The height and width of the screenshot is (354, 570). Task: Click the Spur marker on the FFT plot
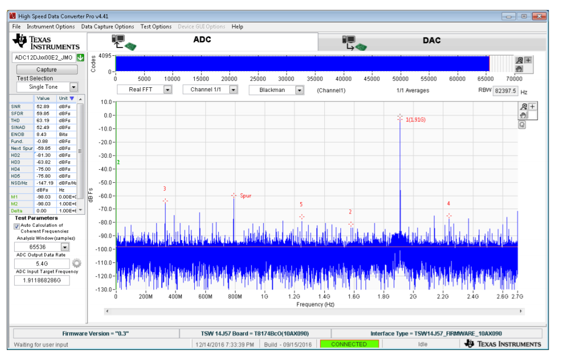click(234, 196)
